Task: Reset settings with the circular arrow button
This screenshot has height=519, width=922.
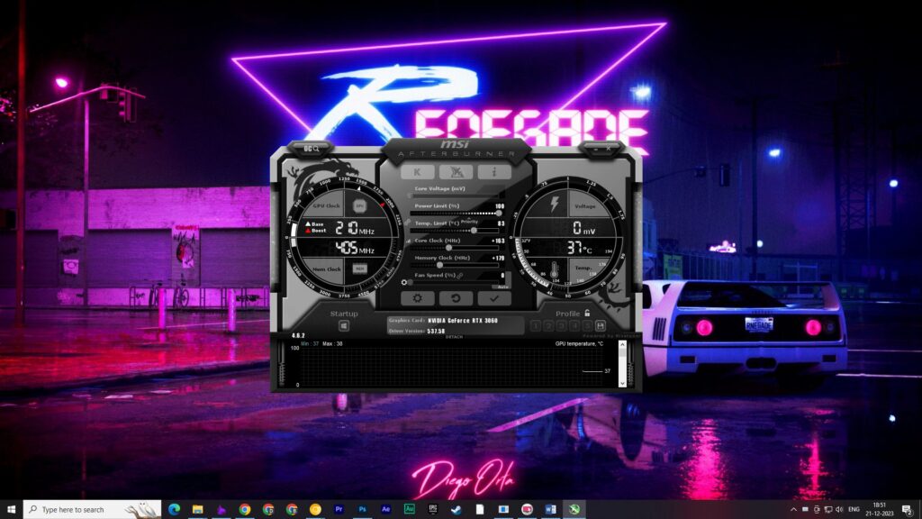Action: point(456,298)
